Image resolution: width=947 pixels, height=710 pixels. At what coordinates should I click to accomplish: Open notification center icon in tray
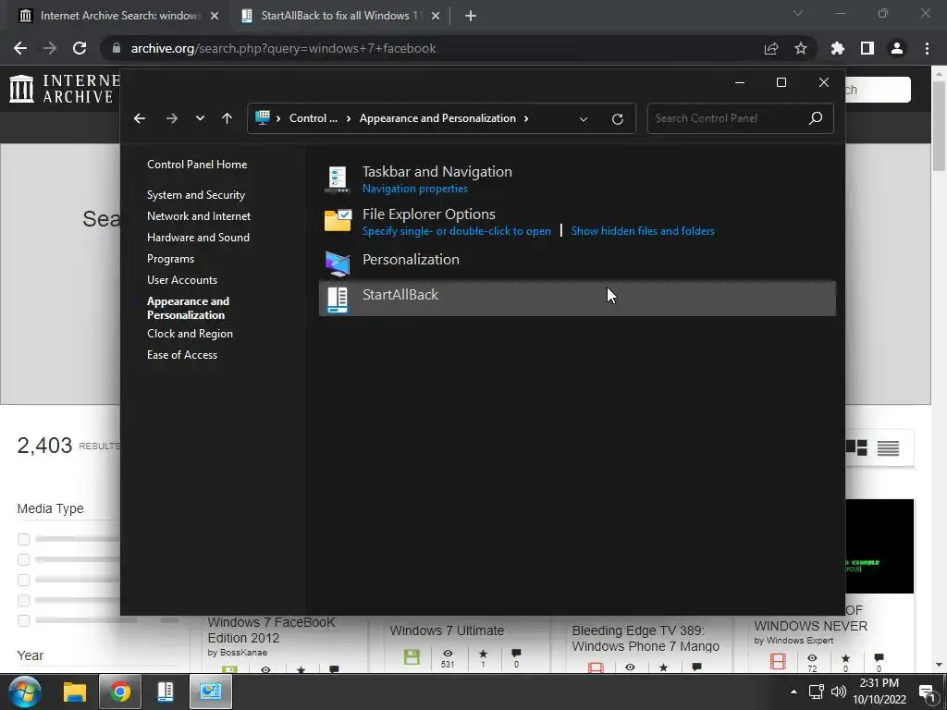pyautogui.click(x=928, y=692)
